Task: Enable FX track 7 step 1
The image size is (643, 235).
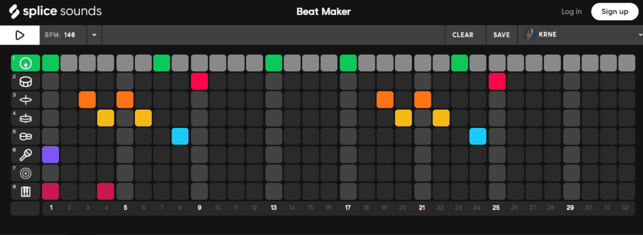Action: click(x=51, y=173)
